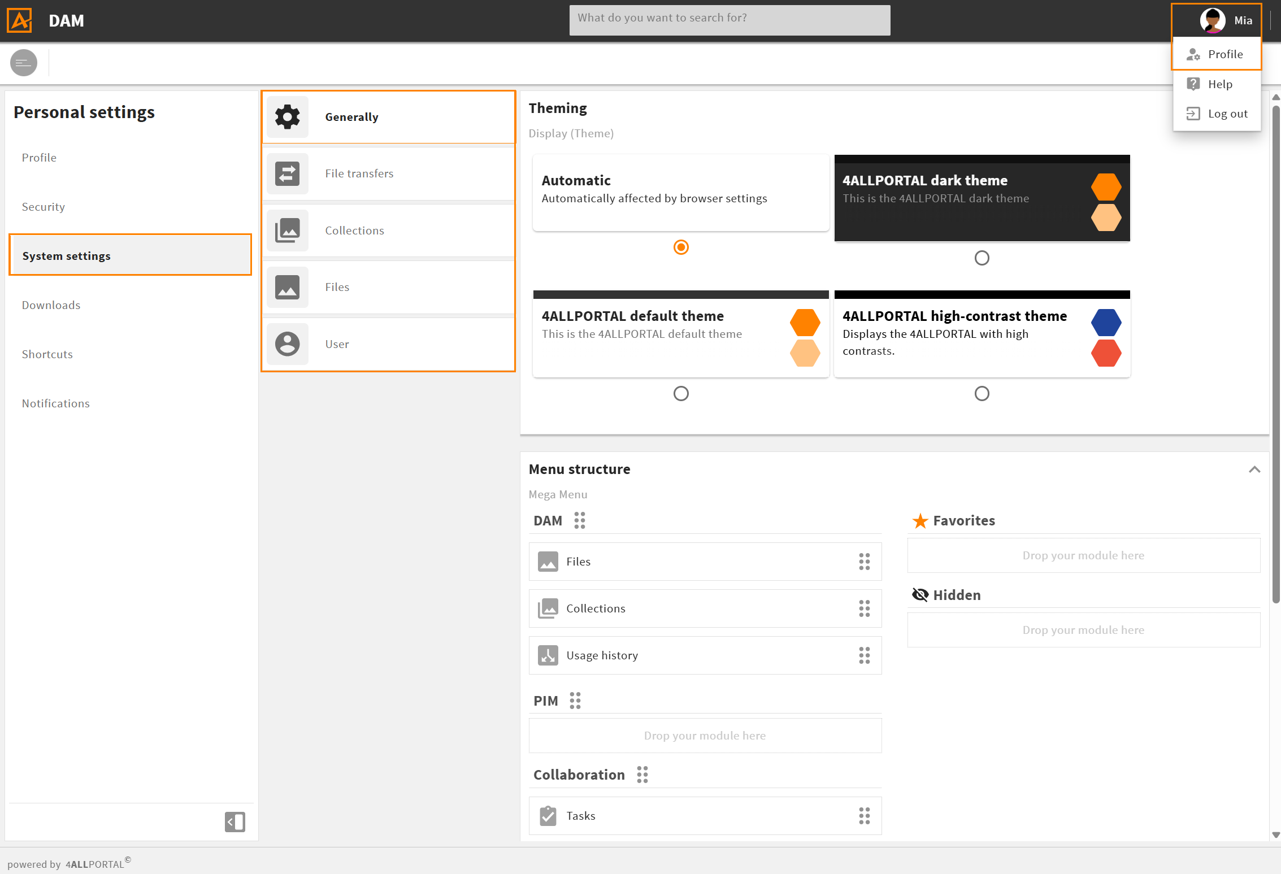Select the User settings category
The width and height of the screenshot is (1281, 874).
point(389,343)
